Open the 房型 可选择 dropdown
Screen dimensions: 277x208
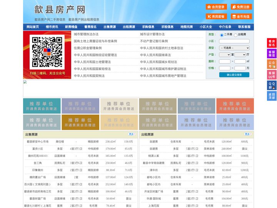point(234,48)
